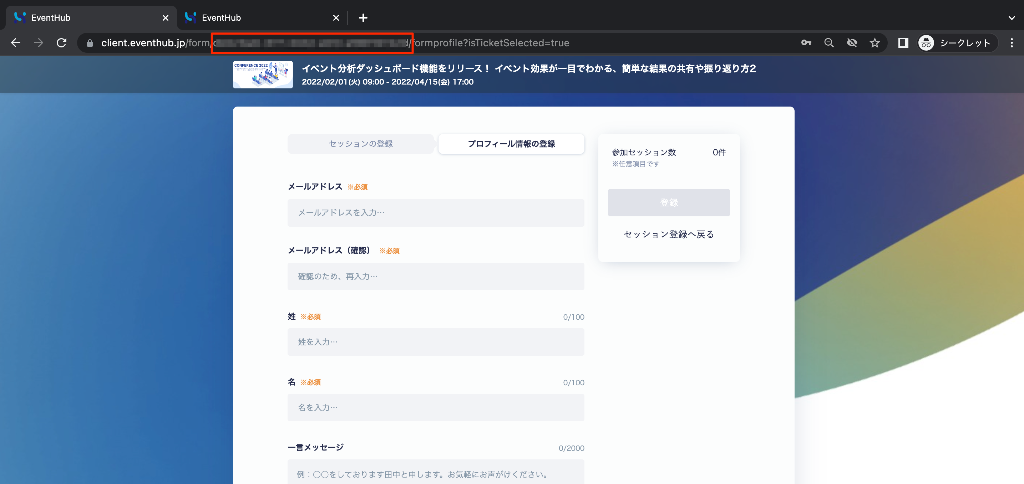Viewport: 1024px width, 484px height.
Task: Click the セッション登録へ戻る link
Action: coord(669,234)
